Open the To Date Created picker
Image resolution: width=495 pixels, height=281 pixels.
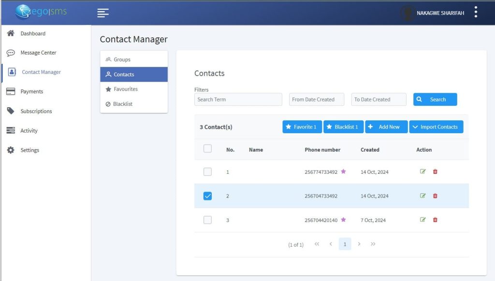click(379, 99)
